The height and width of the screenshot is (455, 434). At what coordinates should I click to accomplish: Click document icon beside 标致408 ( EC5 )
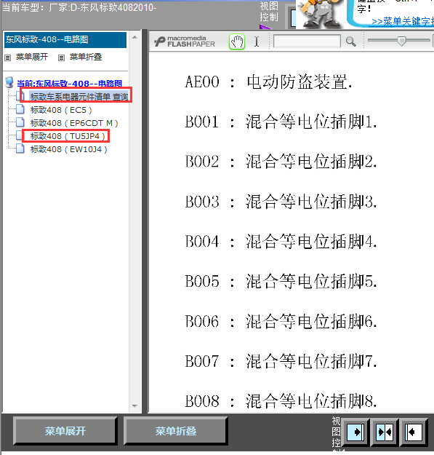[20, 109]
